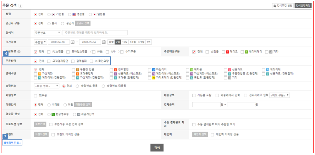Click the help icon beside 주문 검색 title
Viewport: 315px width, 155px height.
pyautogui.click(x=21, y=6)
